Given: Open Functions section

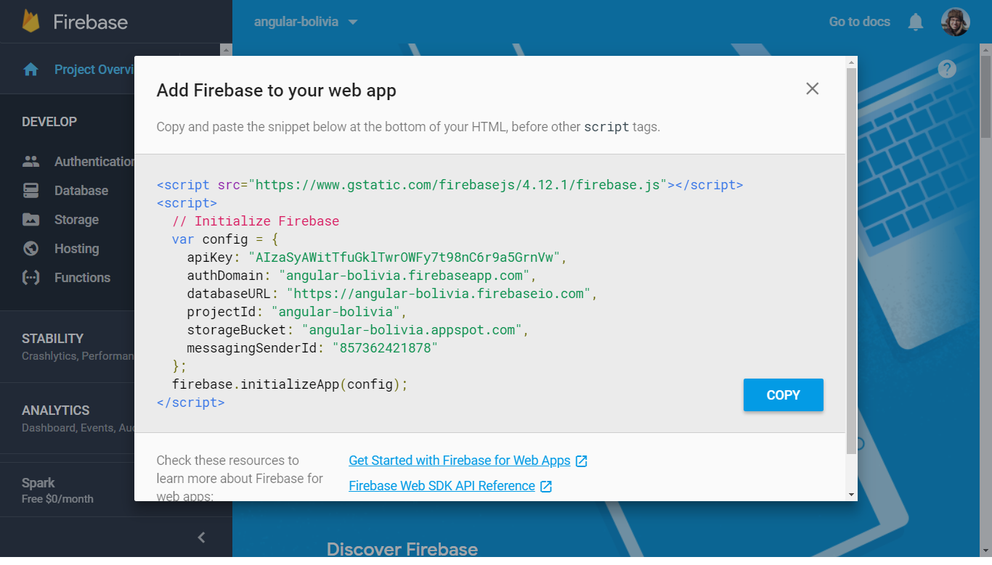Looking at the screenshot, I should tap(82, 278).
